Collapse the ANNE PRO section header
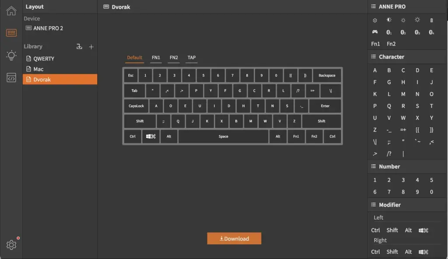Screen dimensions: 448x259 pos(407,7)
